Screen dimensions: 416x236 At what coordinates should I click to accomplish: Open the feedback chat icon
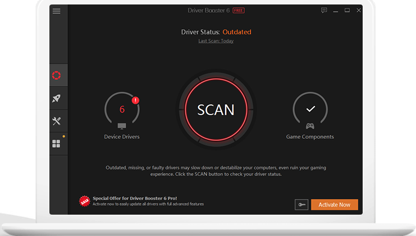pyautogui.click(x=324, y=10)
